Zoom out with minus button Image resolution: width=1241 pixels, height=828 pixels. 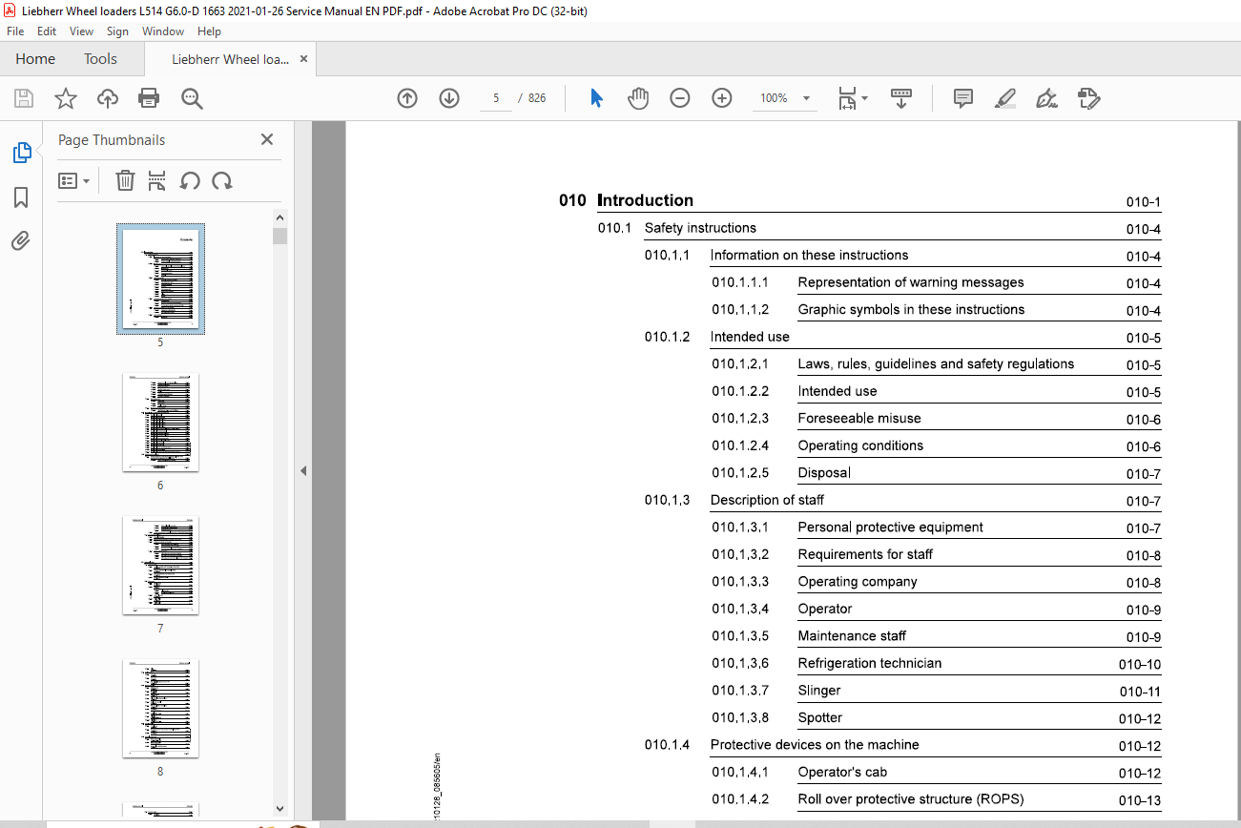tap(680, 98)
